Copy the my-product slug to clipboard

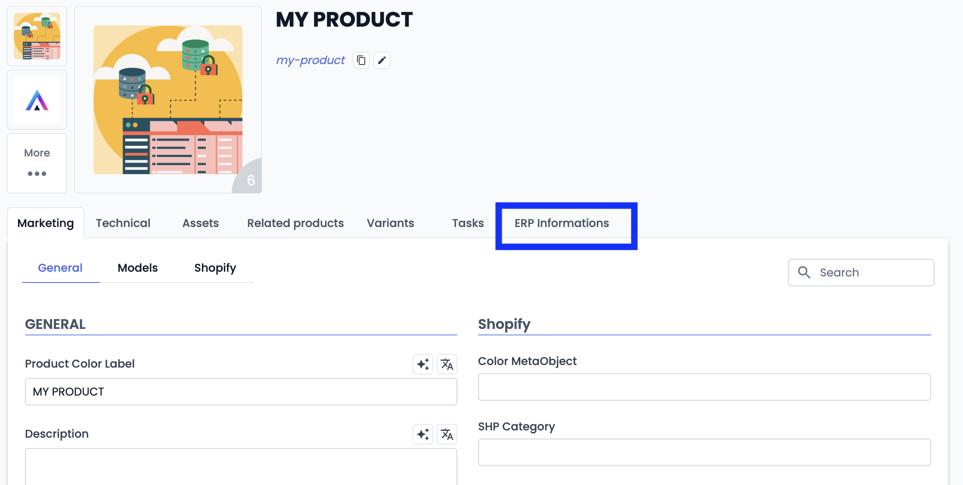click(361, 60)
